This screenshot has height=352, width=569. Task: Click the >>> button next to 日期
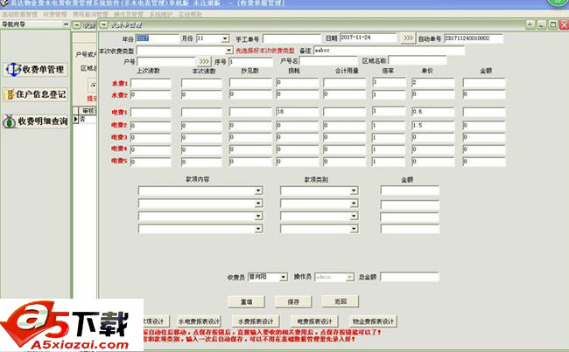point(408,38)
